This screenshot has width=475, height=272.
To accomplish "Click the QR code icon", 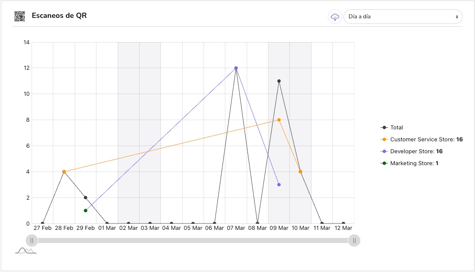I will 20,16.
